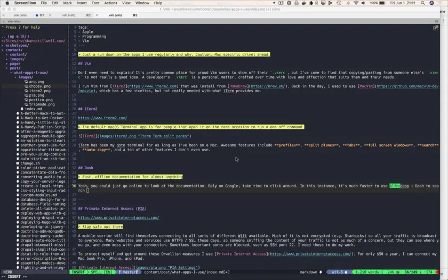
Task: Open Notification Center list icon
Action: pyautogui.click(x=439, y=3)
